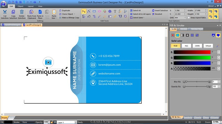Select the arrow Selector tool
222x124 pixels.
tap(84, 12)
